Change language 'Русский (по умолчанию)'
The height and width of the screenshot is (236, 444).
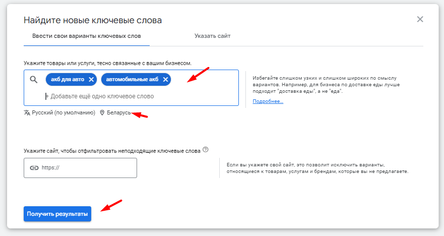pos(64,113)
